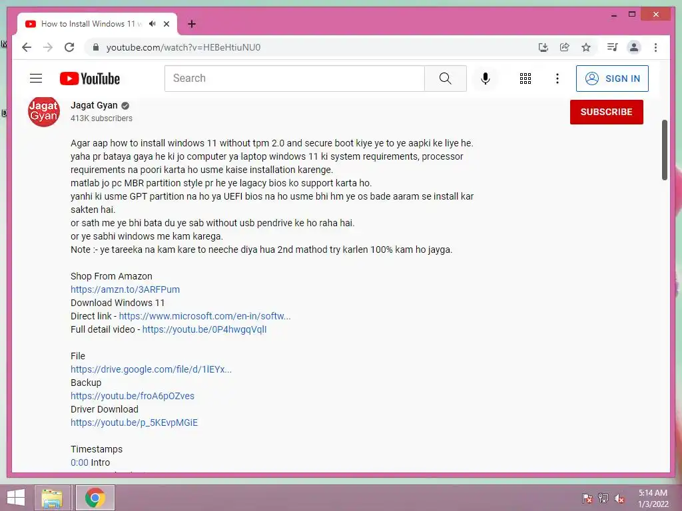Click the verified badge beside Jagat Gyan
Screen dimensions: 682x511
pos(125,106)
